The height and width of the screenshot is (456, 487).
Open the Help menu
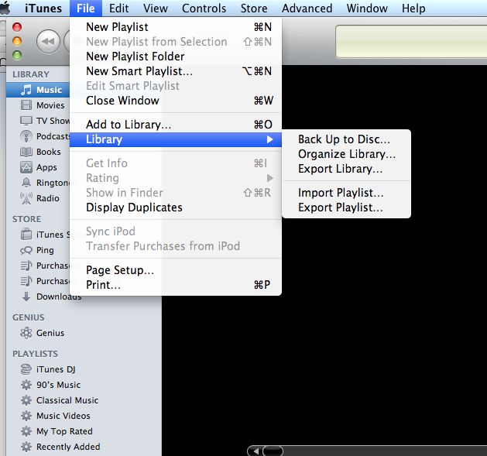(x=413, y=9)
